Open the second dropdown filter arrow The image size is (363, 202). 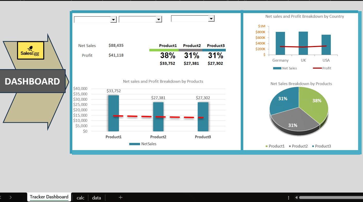point(159,20)
